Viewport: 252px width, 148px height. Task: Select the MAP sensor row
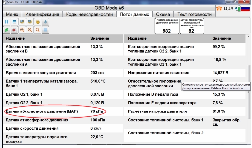(x=63, y=111)
